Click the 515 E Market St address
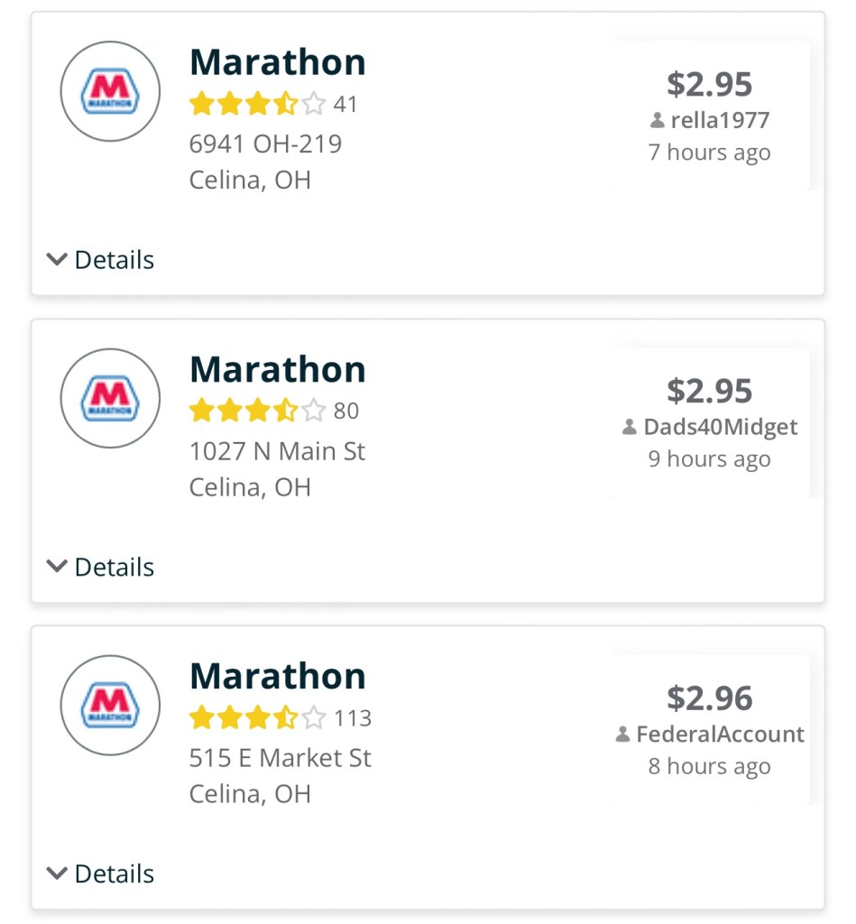The height and width of the screenshot is (924, 856). 280,758
